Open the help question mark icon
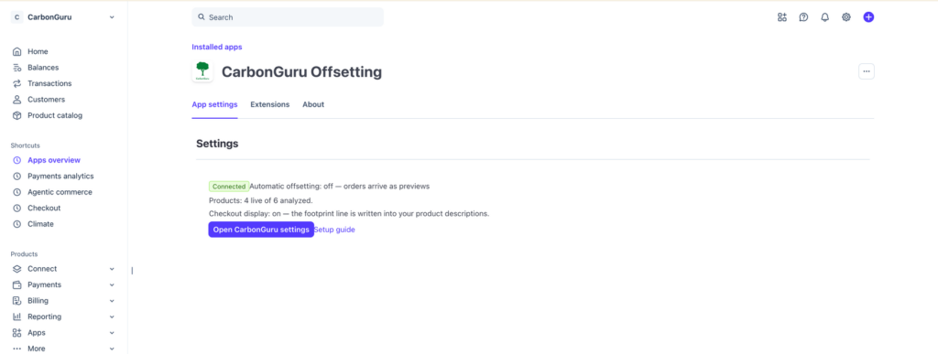The height and width of the screenshot is (354, 938). [x=803, y=17]
